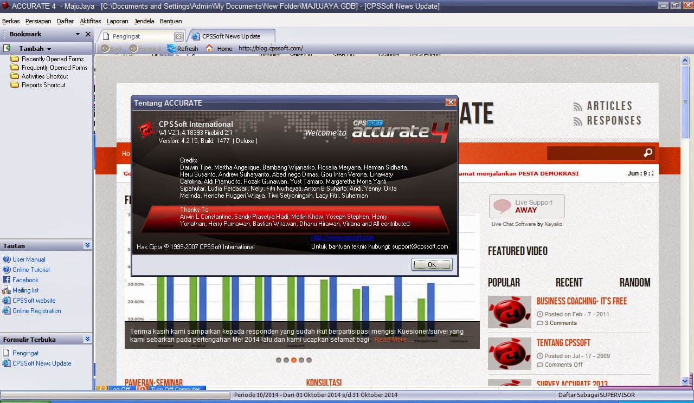Switch to the RANDOM posts tab
This screenshot has width=694, height=403.
tap(635, 282)
